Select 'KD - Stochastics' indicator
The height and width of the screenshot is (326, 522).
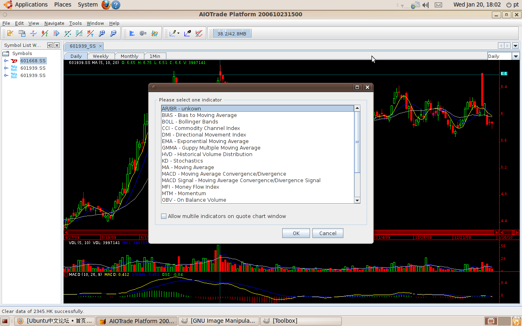point(258,161)
